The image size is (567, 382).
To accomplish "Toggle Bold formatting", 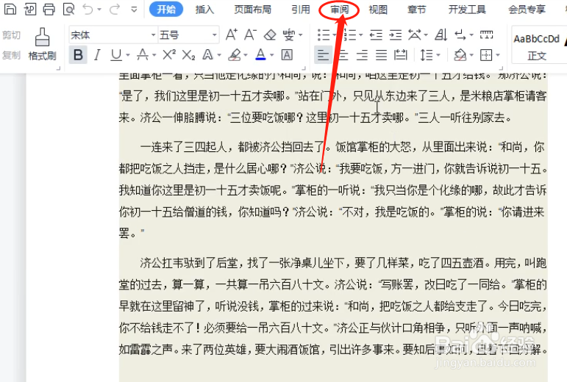I will (x=78, y=55).
